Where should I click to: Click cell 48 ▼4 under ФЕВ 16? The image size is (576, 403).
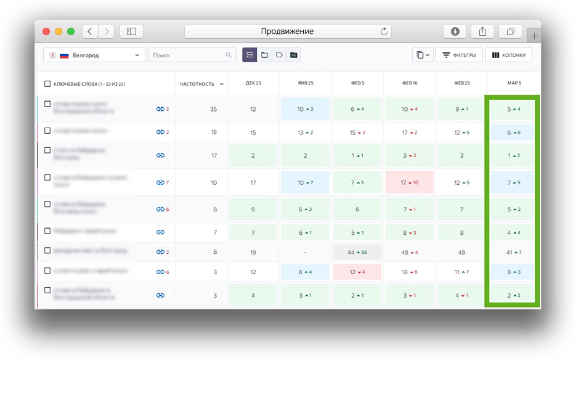[410, 253]
